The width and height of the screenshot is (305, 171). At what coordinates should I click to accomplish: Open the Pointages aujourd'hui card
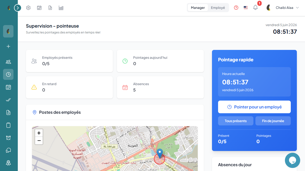tap(160, 61)
